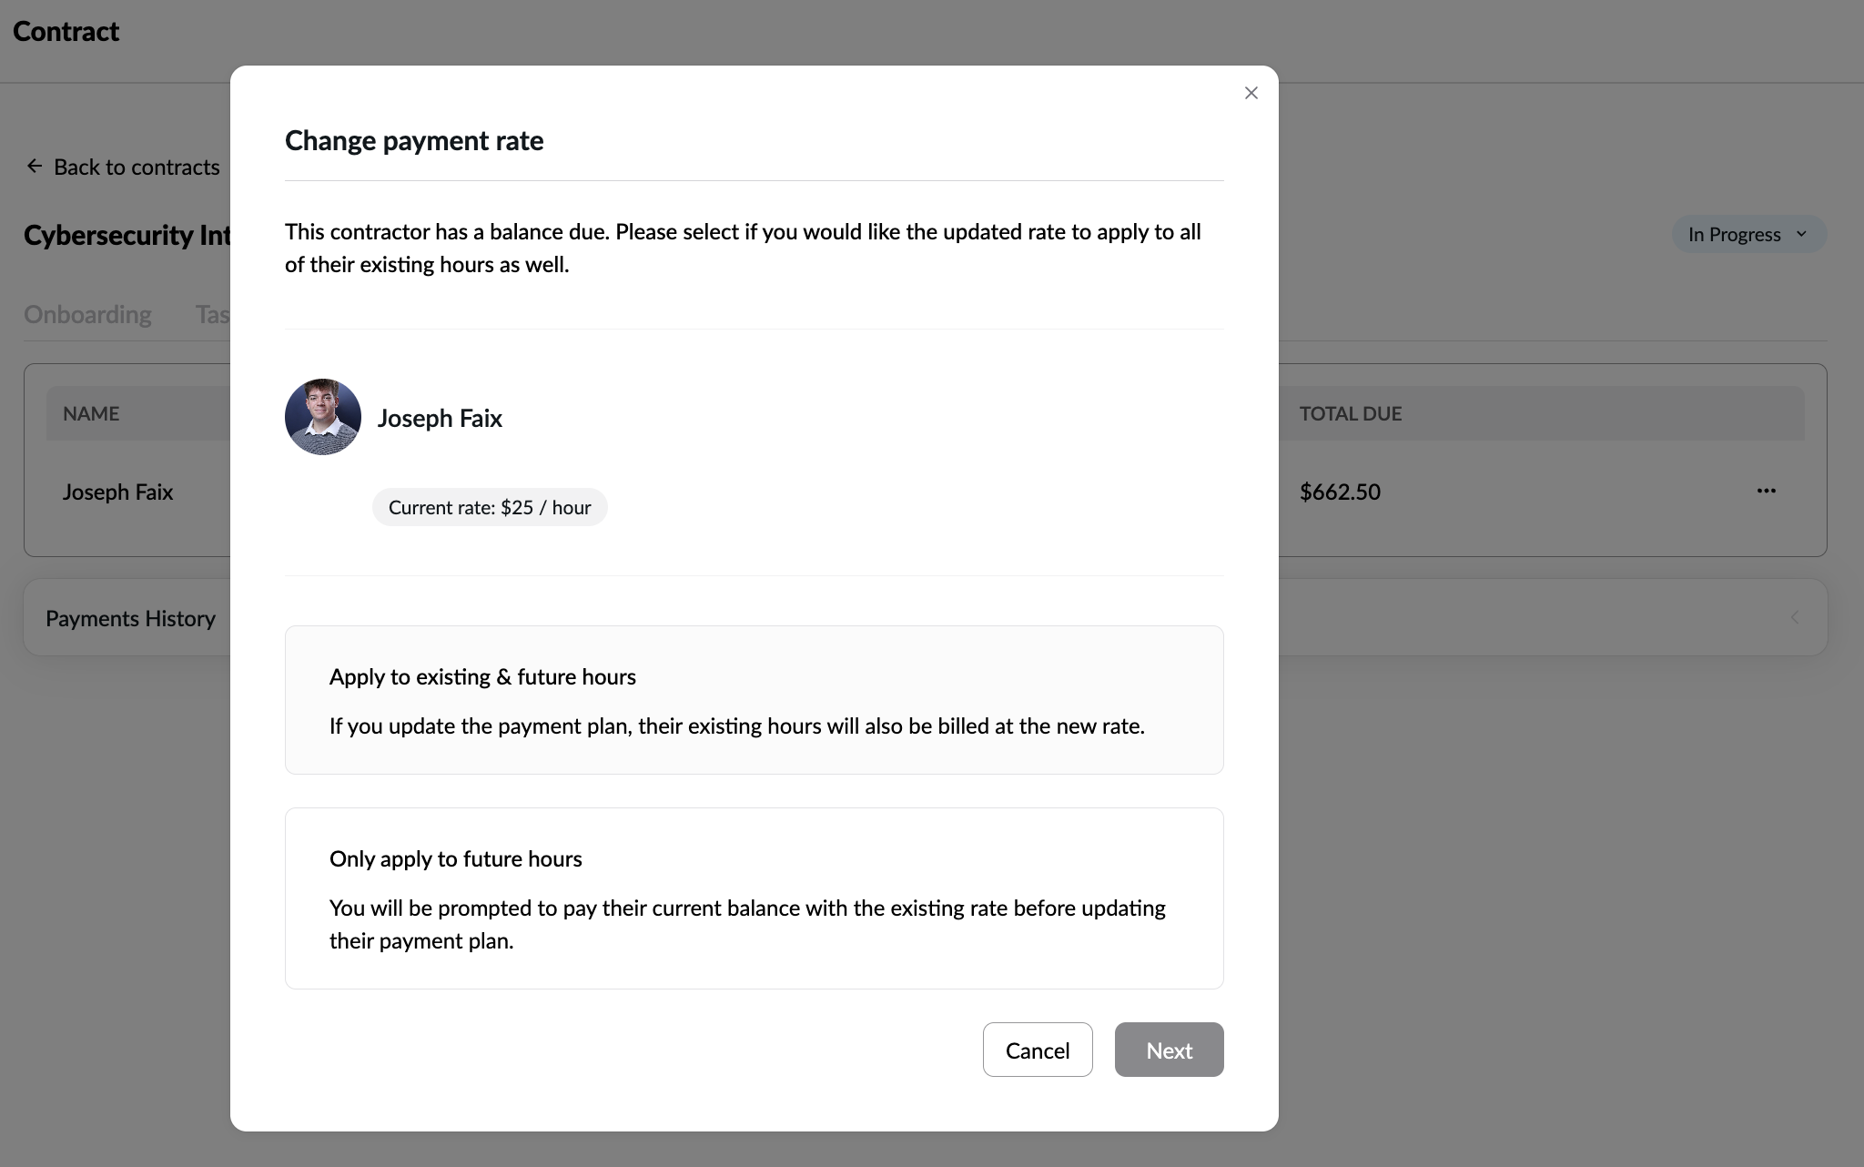Viewport: 1864px width, 1167px height.
Task: Click Joseph Faix's profile photo
Action: point(323,417)
